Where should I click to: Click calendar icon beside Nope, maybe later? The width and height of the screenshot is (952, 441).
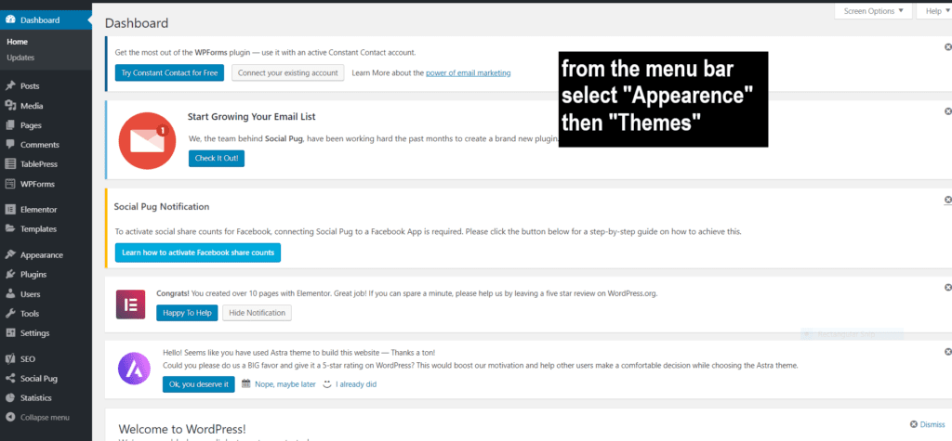[245, 384]
